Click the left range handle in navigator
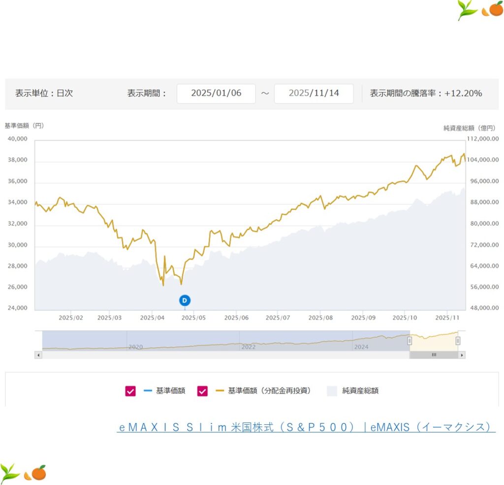Image resolution: width=504 pixels, height=485 pixels. 409,341
